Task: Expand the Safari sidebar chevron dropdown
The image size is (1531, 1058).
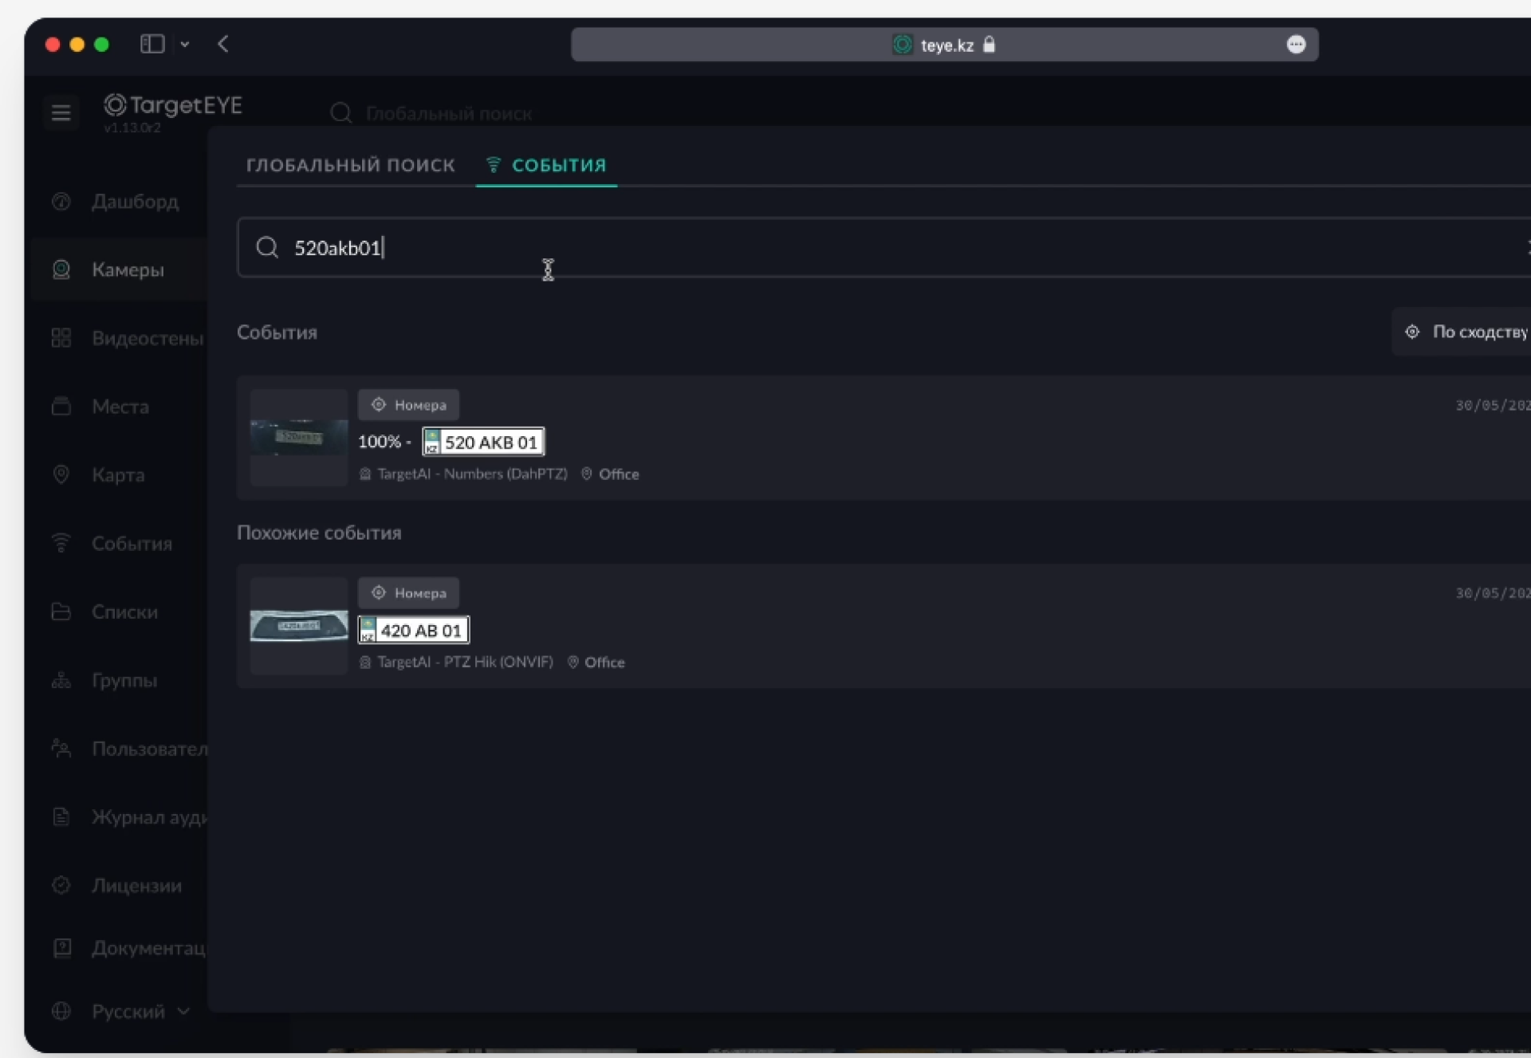Action: 185,45
